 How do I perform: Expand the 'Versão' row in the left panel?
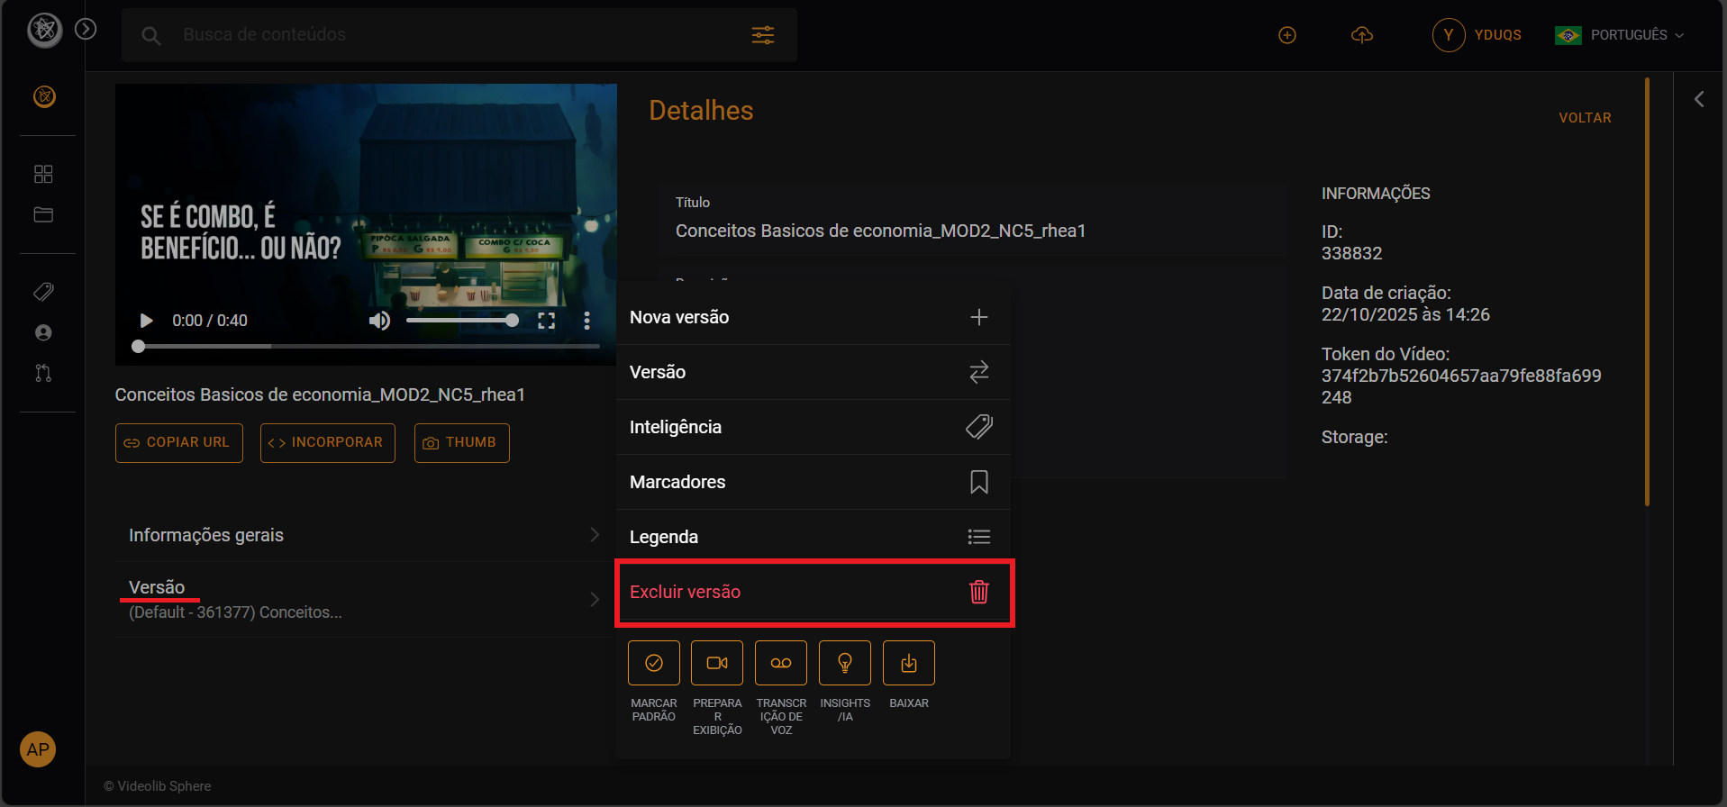(x=365, y=599)
